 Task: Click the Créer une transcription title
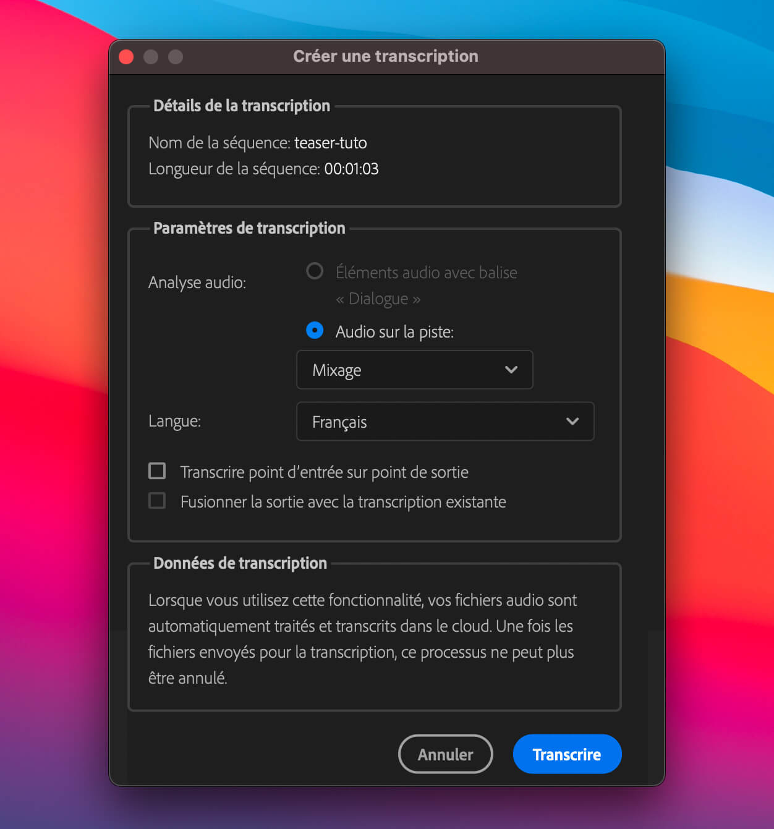(x=386, y=56)
